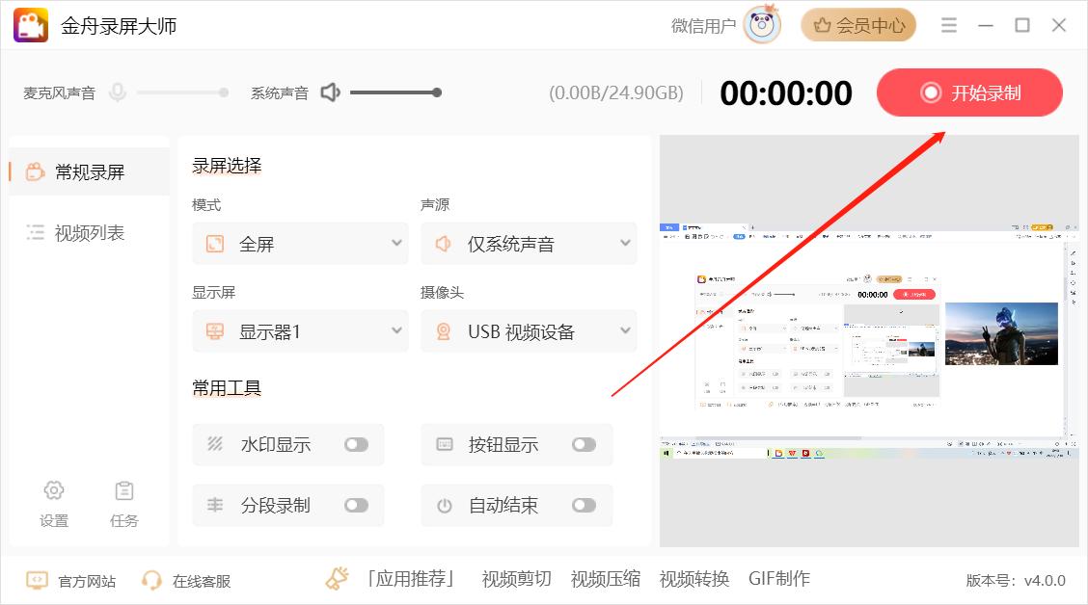This screenshot has width=1088, height=605.
Task: Enable the 水印显示 toggle
Action: (x=356, y=444)
